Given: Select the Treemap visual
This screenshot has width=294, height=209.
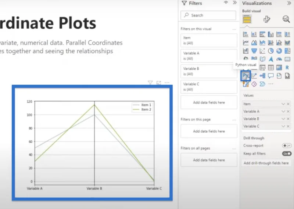Looking at the screenshot, I should (x=287, y=51).
